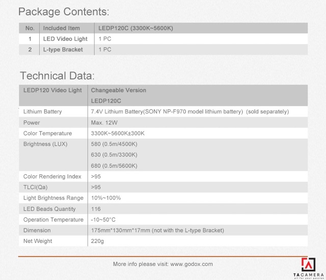Select the L-type Bracket row
Image resolution: width=326 pixels, height=280 pixels.
click(63, 50)
